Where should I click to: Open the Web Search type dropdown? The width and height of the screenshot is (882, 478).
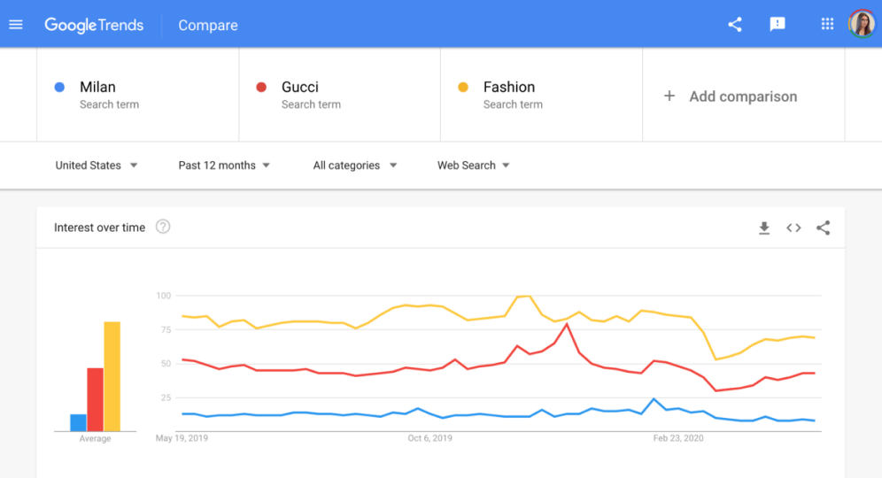coord(473,166)
